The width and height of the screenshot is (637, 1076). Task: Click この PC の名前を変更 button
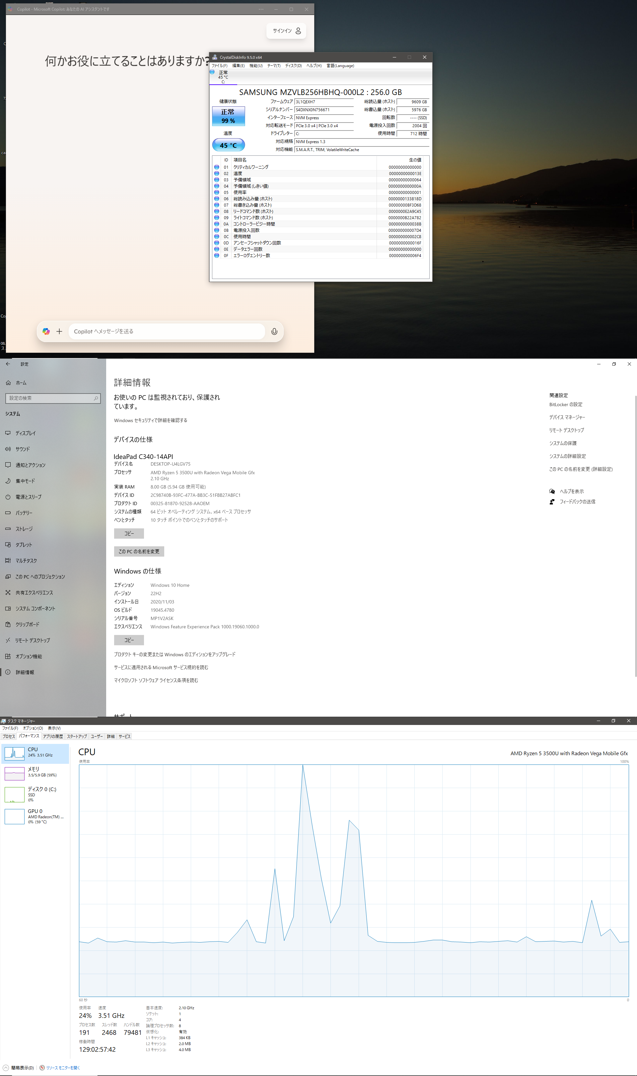pyautogui.click(x=139, y=551)
